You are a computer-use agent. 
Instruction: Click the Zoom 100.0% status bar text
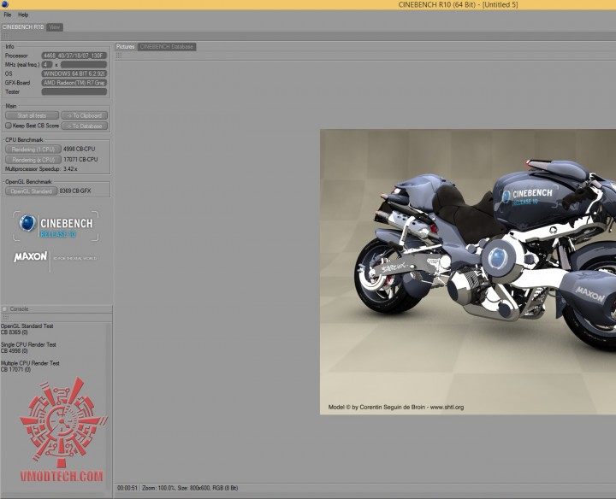(159, 488)
